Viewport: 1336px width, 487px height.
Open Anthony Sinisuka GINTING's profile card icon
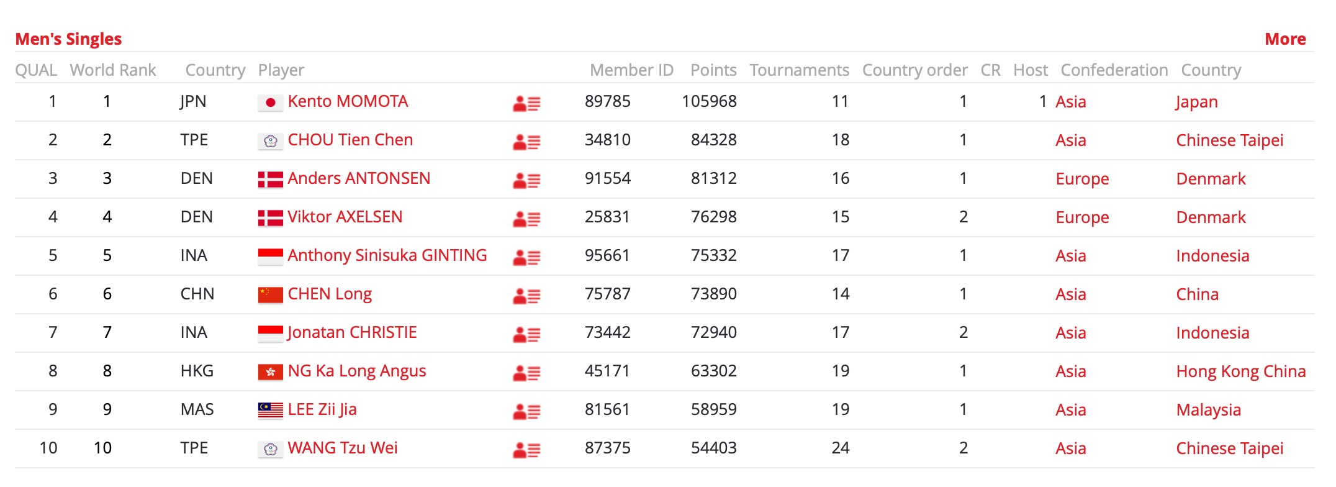[x=526, y=257]
